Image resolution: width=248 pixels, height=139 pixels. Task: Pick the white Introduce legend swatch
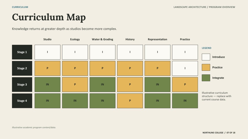pos(206,57)
